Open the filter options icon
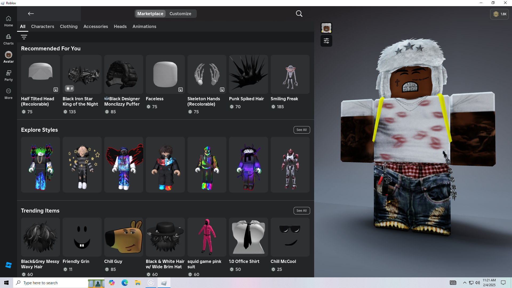This screenshot has width=512, height=288. point(24,37)
